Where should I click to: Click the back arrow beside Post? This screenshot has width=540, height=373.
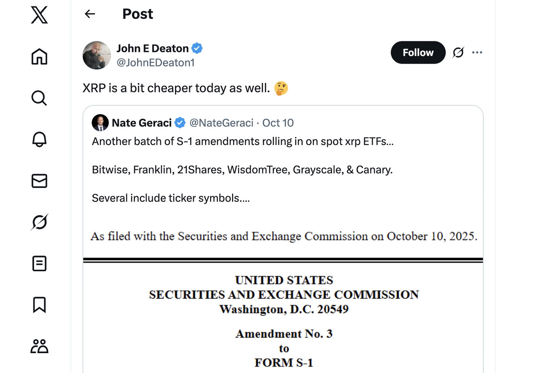90,14
